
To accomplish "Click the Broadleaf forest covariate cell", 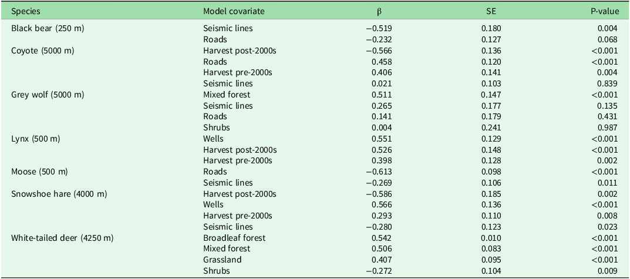I will [234, 238].
